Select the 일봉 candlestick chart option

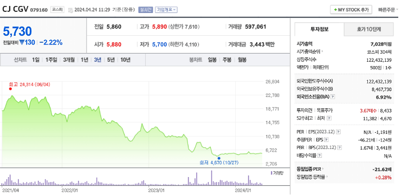coord(212,60)
